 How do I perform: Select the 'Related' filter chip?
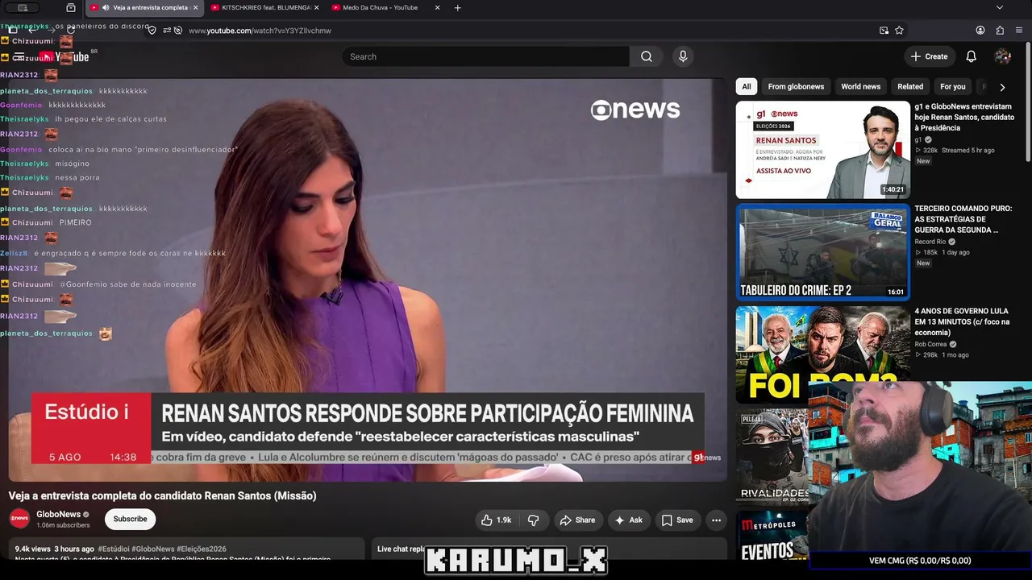coord(910,87)
